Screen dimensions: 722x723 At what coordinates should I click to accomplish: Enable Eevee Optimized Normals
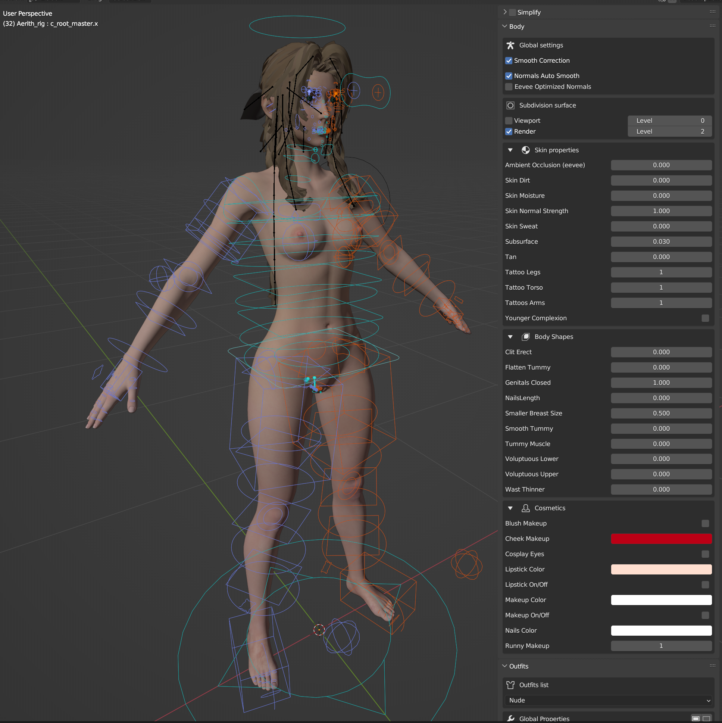pos(509,87)
